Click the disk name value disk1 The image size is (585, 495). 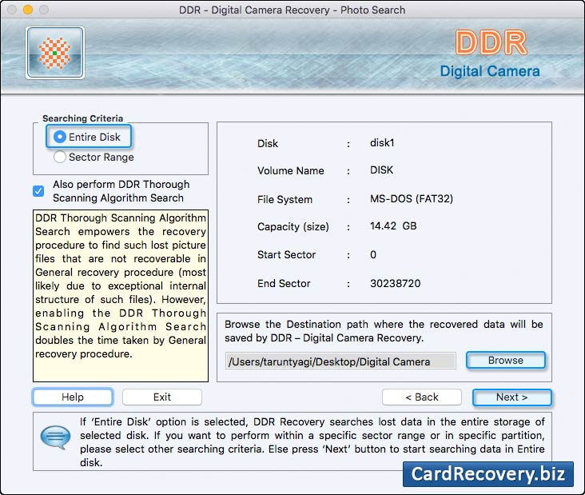click(x=382, y=143)
